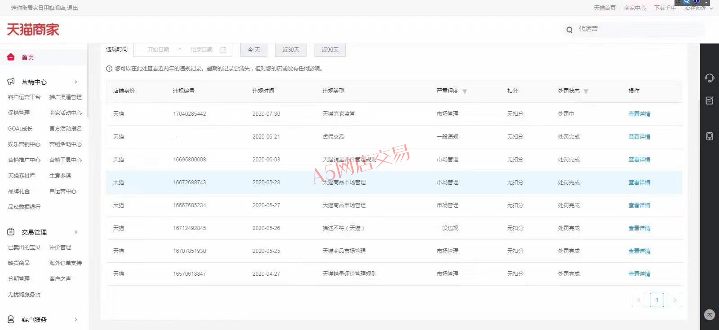Open 促销管理 in the sidebar
This screenshot has height=330, width=719.
(19, 113)
